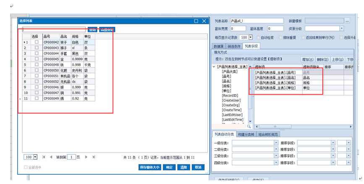The height and width of the screenshot is (184, 364).
Task: Click the 保存窗体大小 button
Action: (x=150, y=167)
